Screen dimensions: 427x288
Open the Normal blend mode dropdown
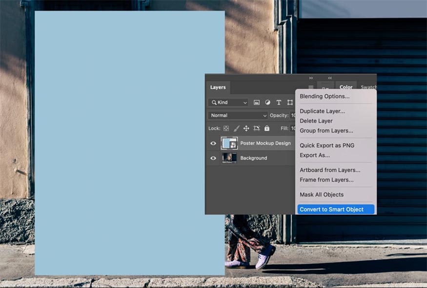pyautogui.click(x=238, y=116)
